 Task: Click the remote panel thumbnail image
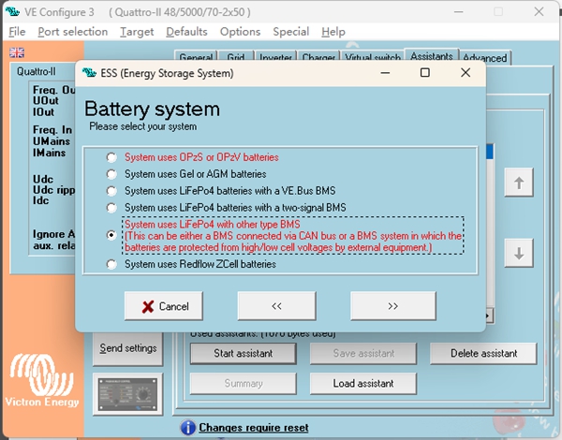pos(127,394)
